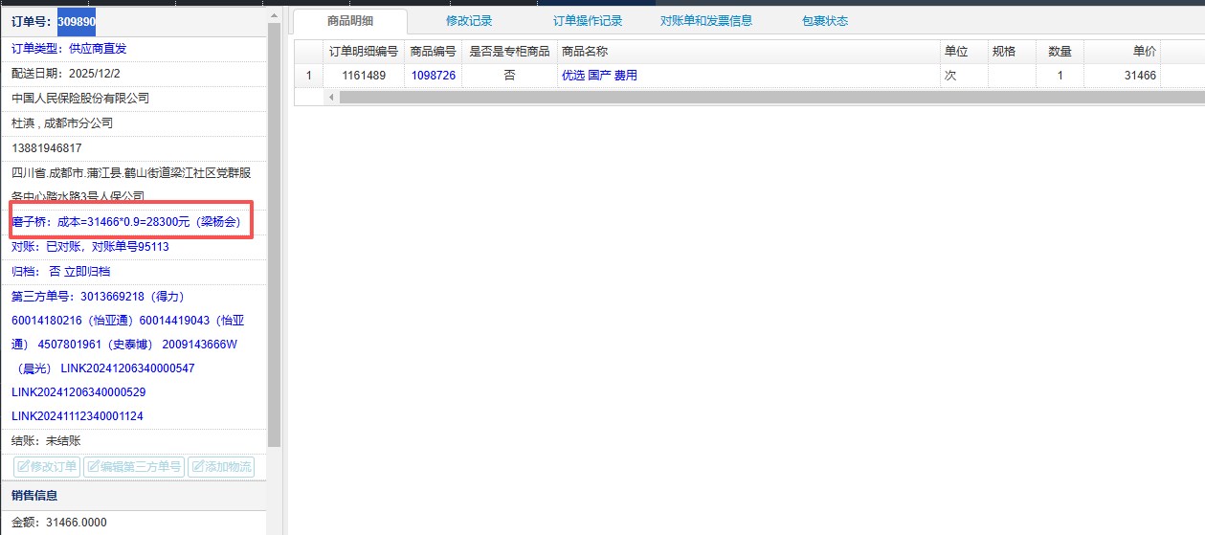Open the 优选 国产 费用 product link
Image resolution: width=1205 pixels, height=535 pixels.
(599, 76)
